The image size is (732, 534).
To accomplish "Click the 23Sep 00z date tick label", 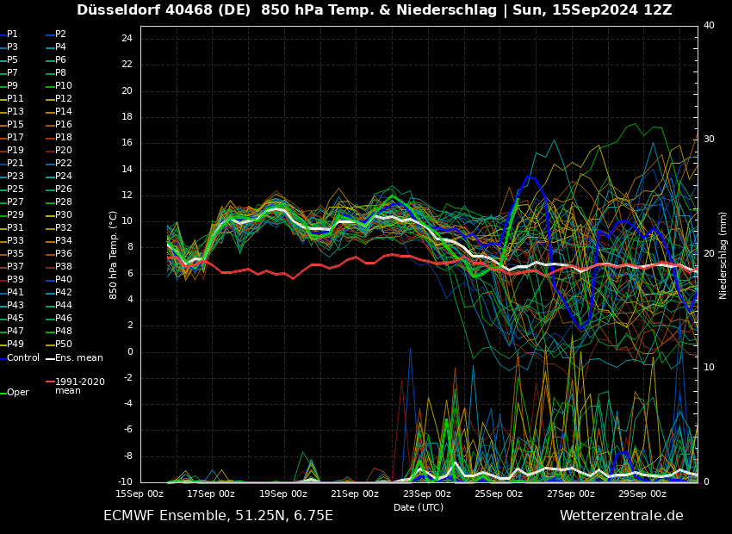I will click(427, 494).
